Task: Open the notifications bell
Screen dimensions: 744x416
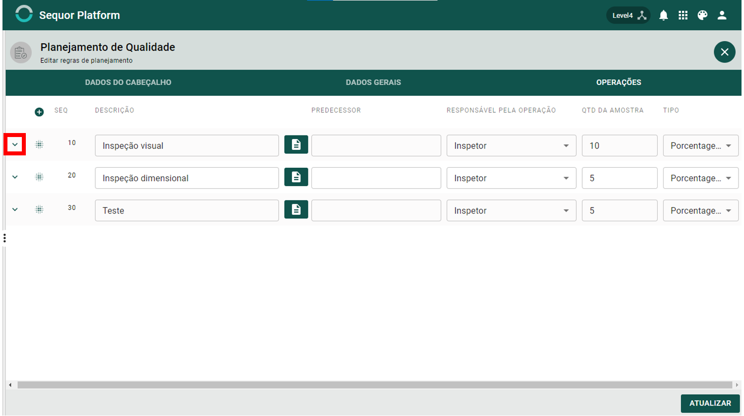Action: (664, 15)
